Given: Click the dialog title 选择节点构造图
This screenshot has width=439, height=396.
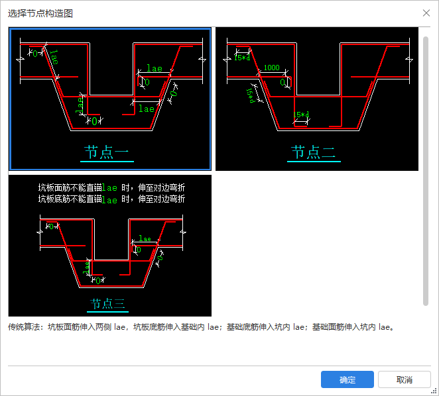Looking at the screenshot, I should pyautogui.click(x=40, y=13).
